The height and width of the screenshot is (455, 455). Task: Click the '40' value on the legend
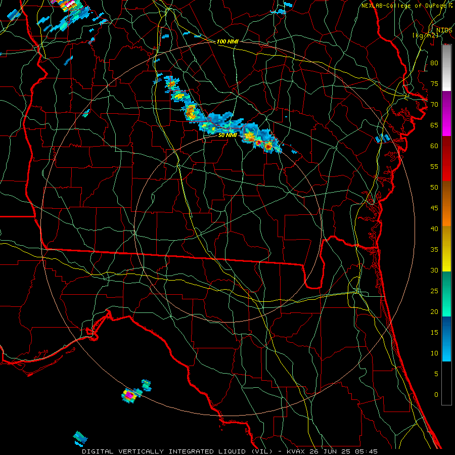coord(434,229)
